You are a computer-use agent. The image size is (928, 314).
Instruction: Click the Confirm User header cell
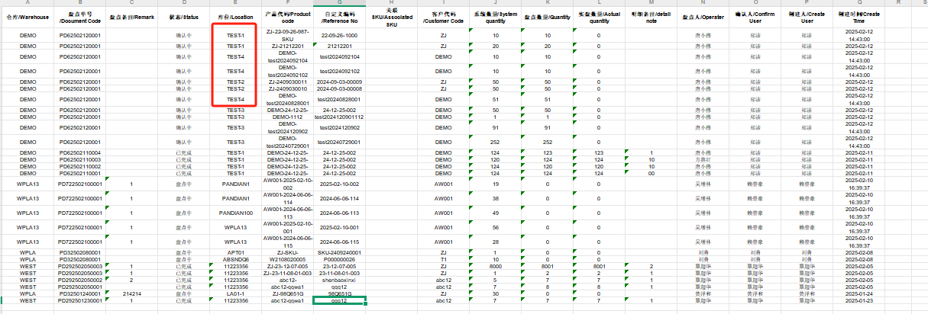(755, 19)
